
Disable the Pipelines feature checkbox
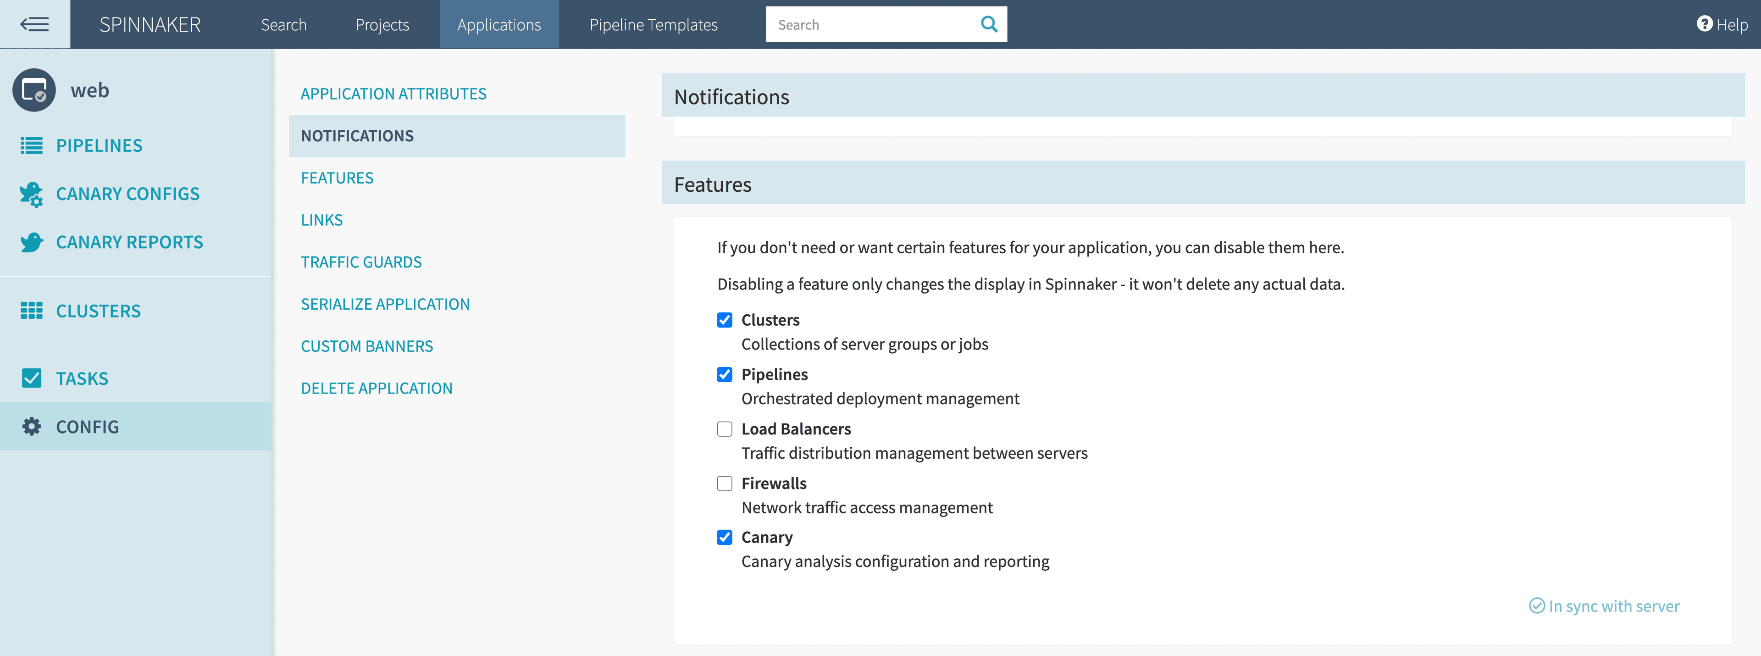(725, 375)
